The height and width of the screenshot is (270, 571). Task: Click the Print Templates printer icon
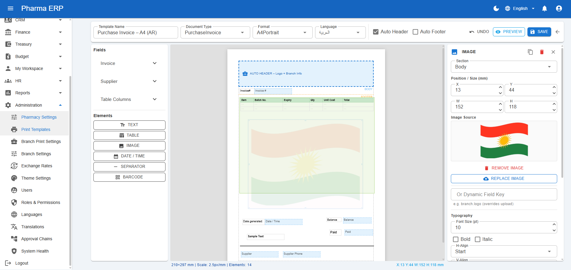(14, 129)
